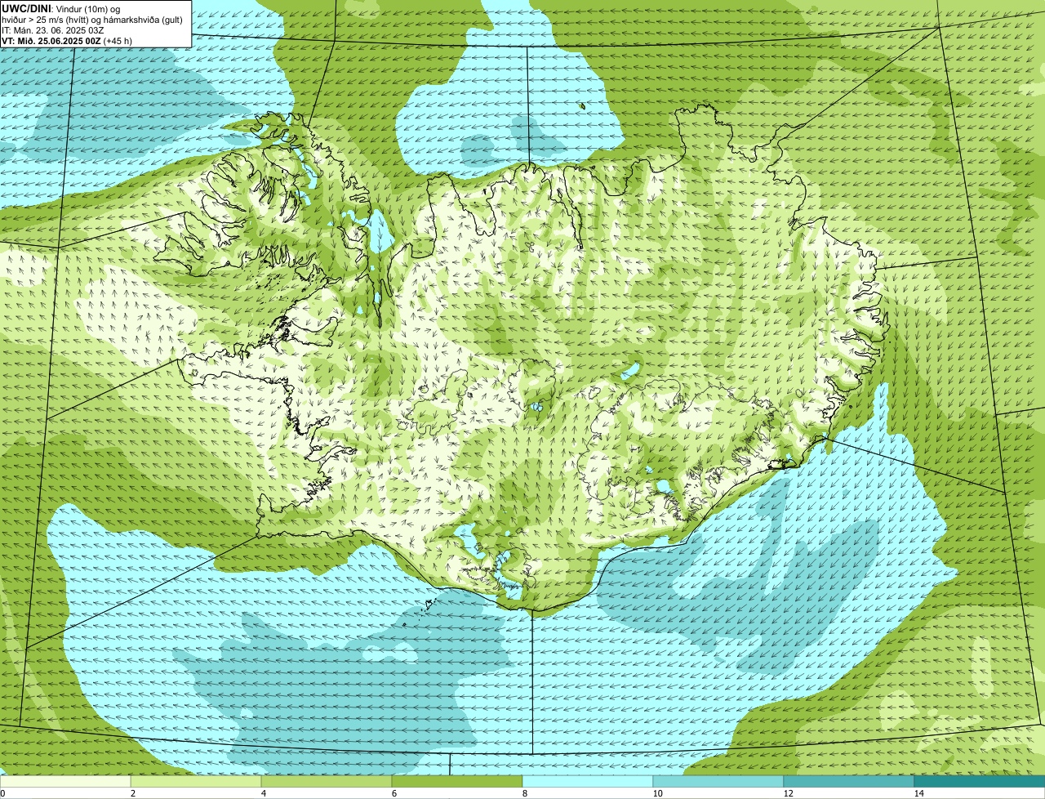Choose the 12–14 medium teal legend segment
This screenshot has height=799, width=1045.
tap(849, 781)
